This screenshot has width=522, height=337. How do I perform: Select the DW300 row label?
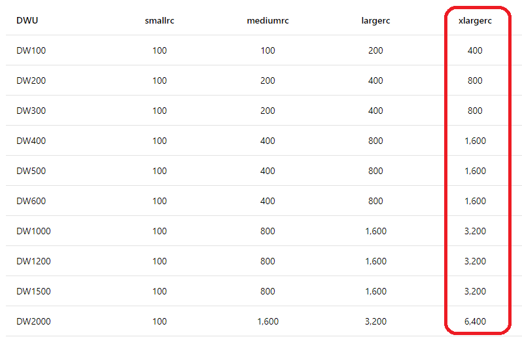31,111
